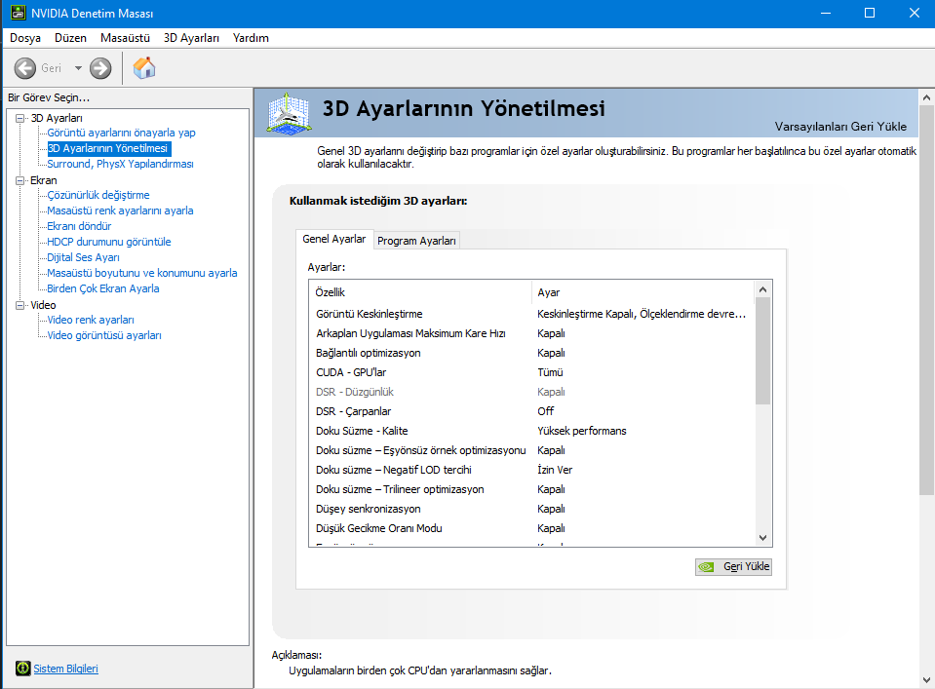Click main page scroll down arrow
The image size is (935, 689).
pyautogui.click(x=926, y=680)
